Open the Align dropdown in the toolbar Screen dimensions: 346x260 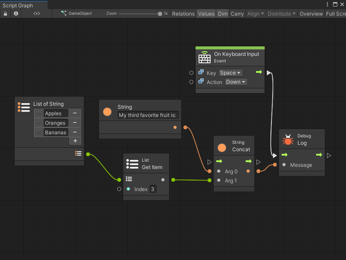(x=255, y=13)
